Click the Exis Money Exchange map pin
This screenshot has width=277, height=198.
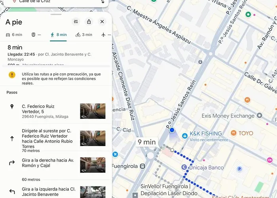click(x=259, y=116)
